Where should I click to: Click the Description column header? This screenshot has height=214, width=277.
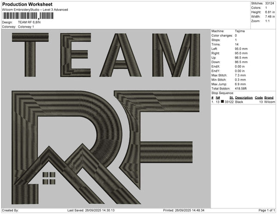243,98
